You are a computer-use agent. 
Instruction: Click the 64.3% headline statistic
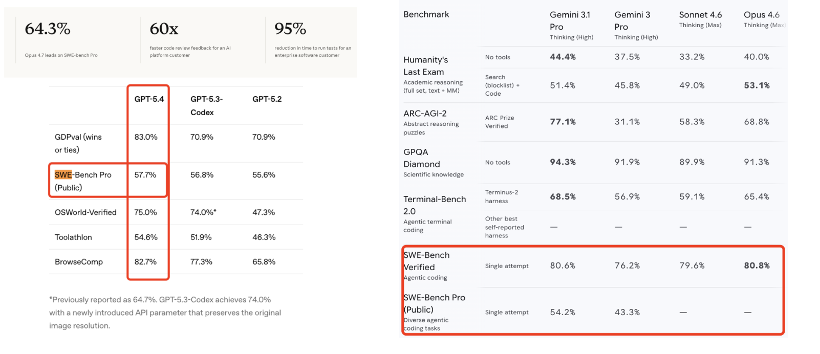click(48, 29)
